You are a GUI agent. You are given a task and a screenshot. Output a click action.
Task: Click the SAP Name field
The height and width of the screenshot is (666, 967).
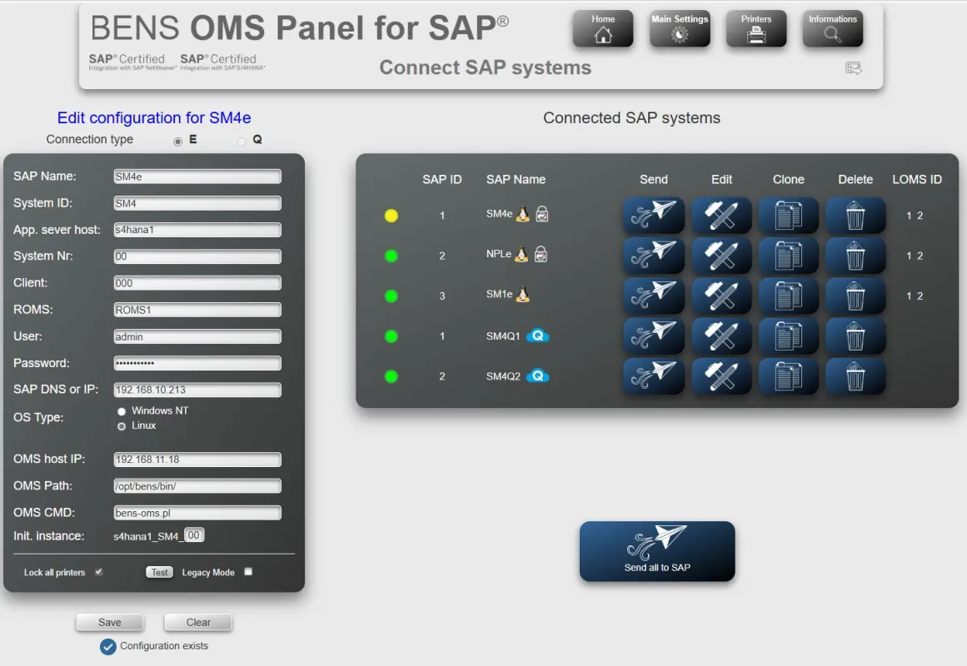(x=197, y=176)
